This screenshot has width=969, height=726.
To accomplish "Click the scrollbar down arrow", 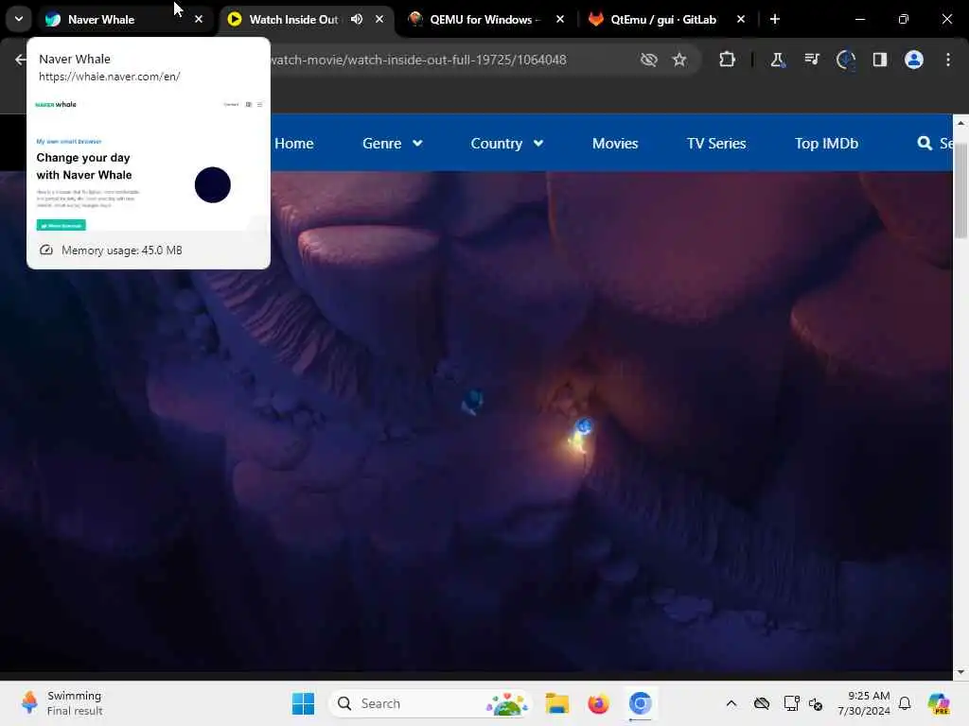I will pyautogui.click(x=960, y=672).
